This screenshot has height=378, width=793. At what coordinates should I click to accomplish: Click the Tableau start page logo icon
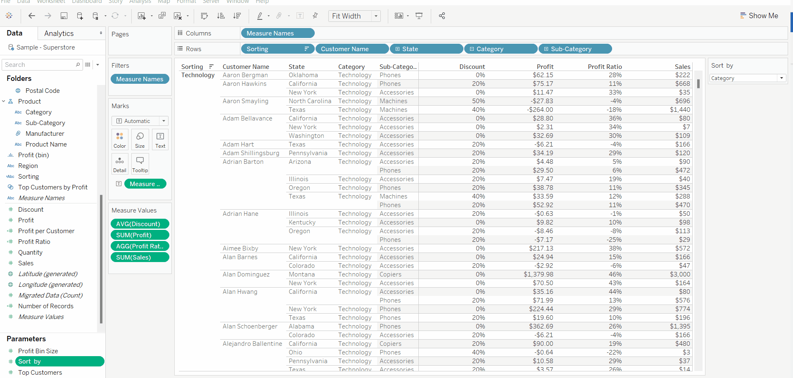[9, 16]
